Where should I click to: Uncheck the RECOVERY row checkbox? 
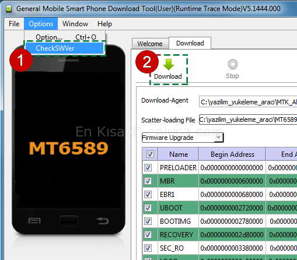point(148,234)
